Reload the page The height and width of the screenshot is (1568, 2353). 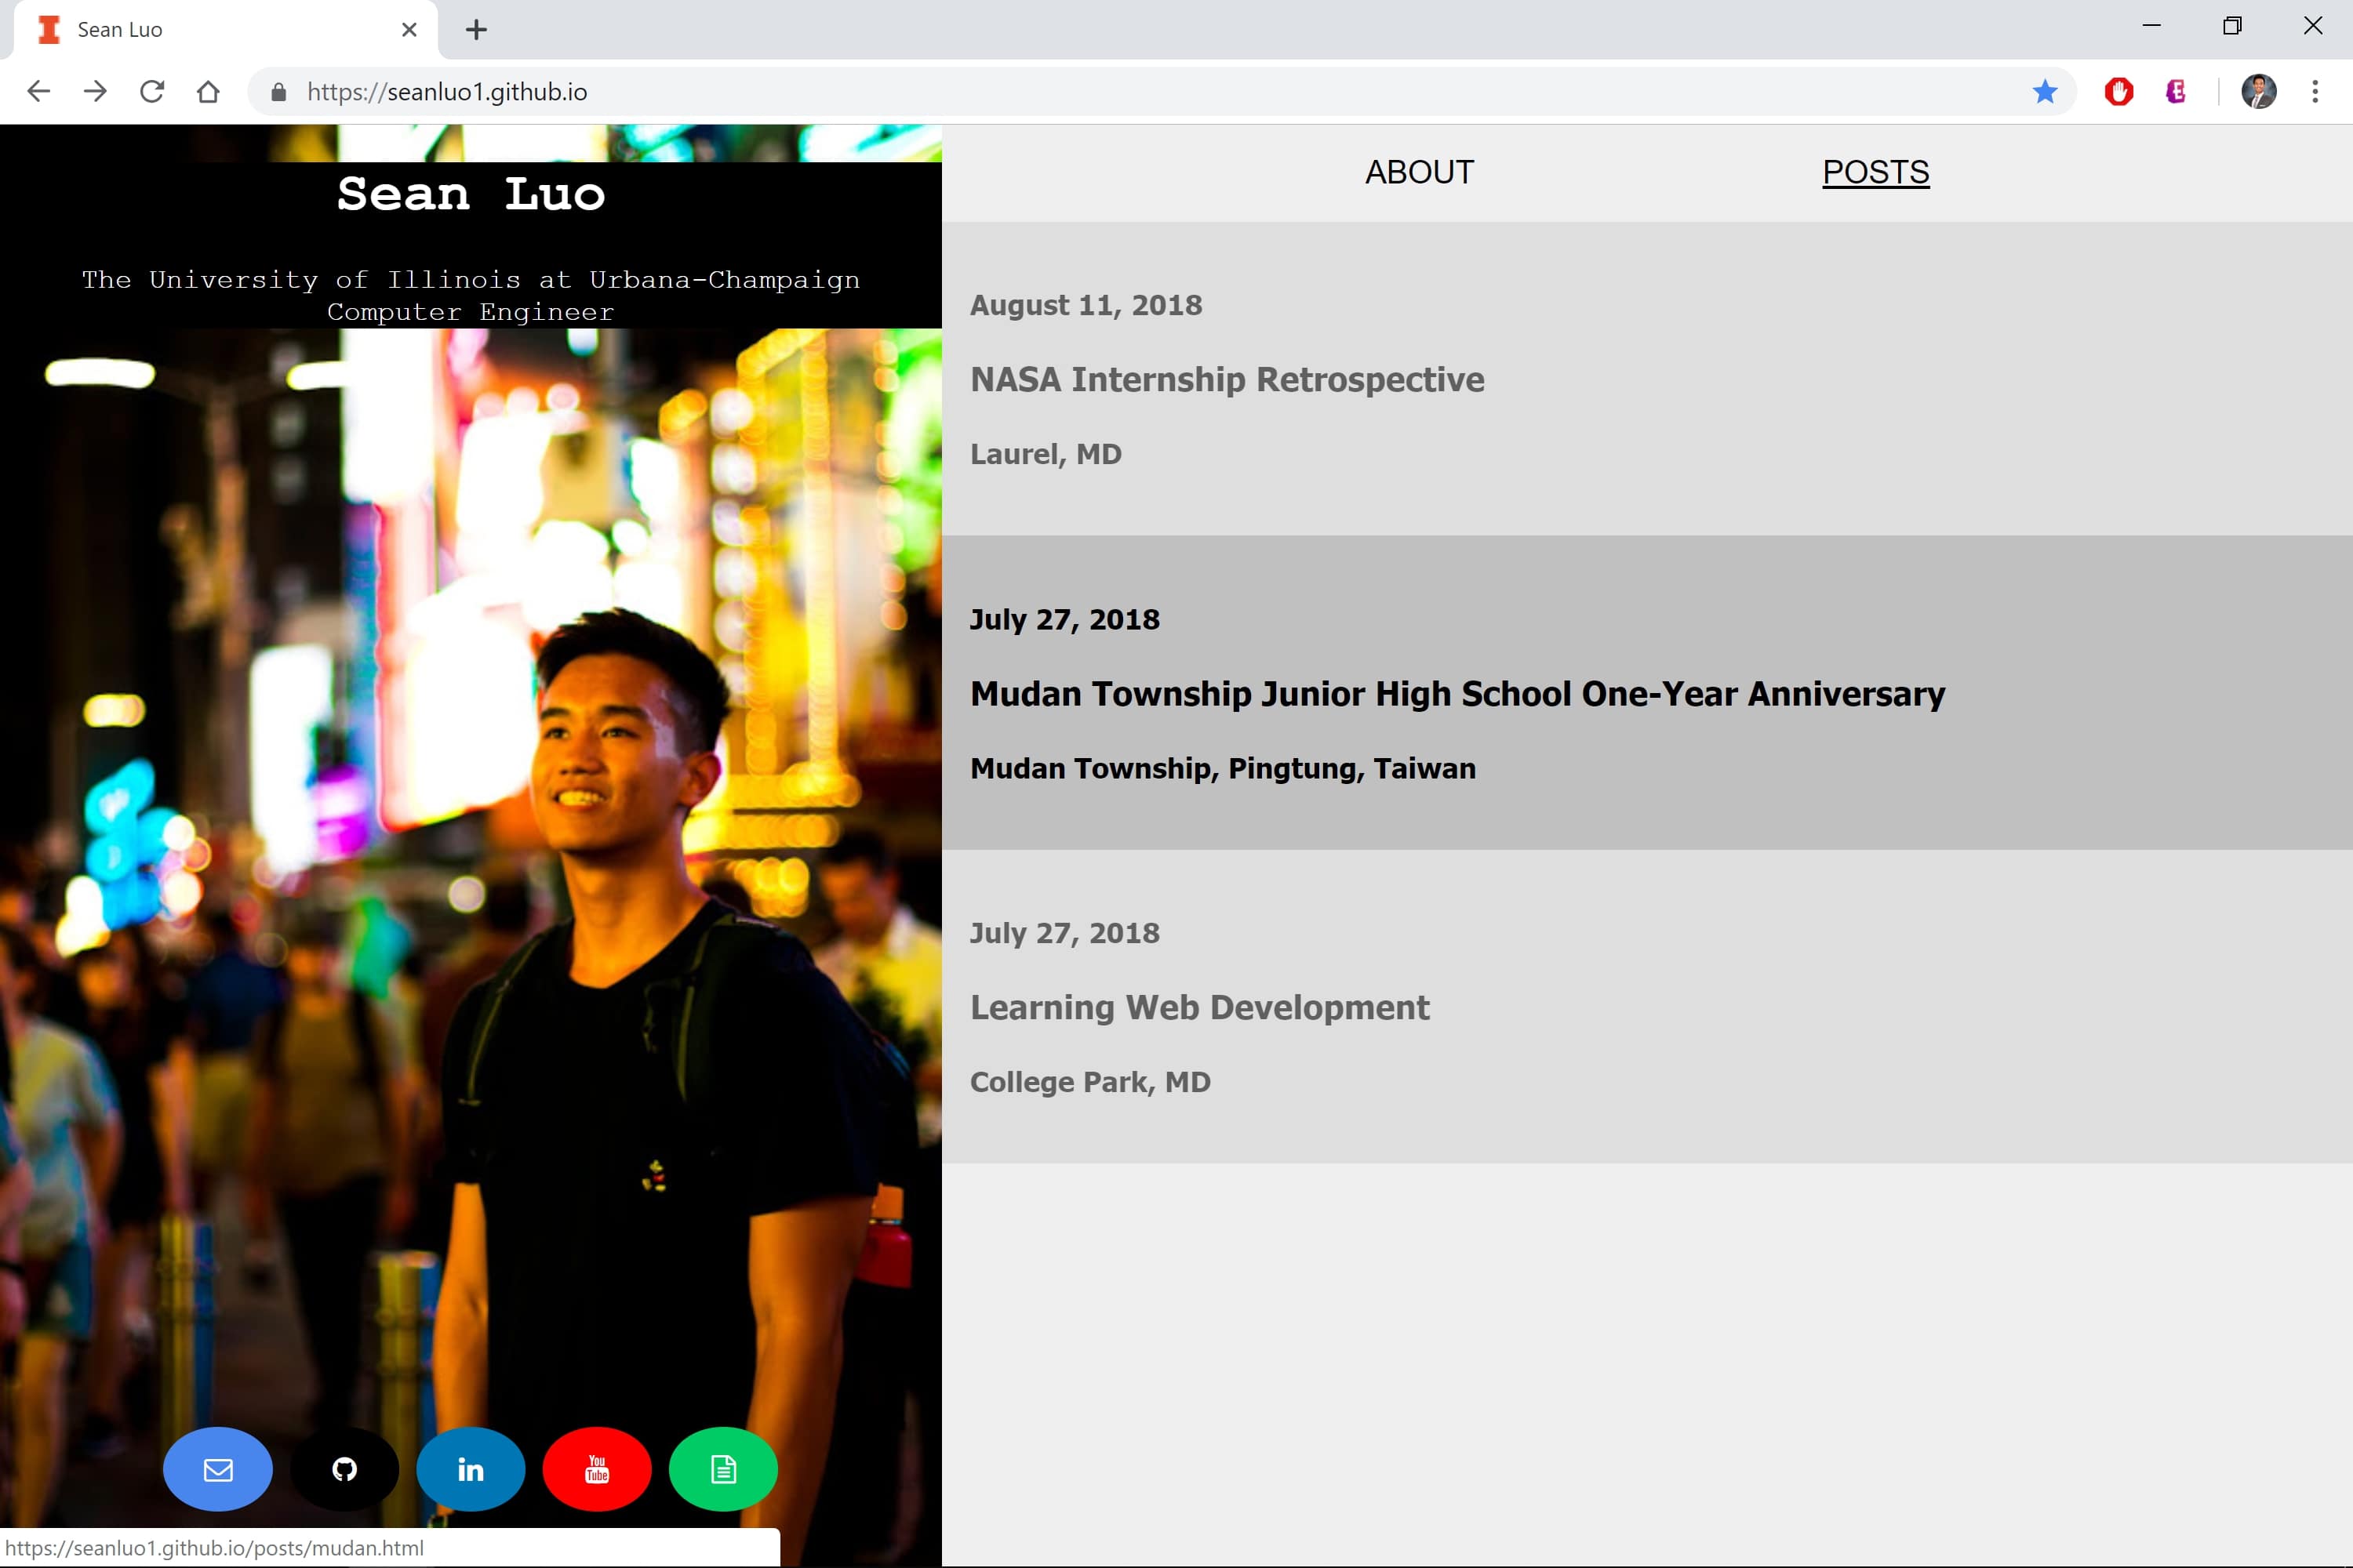point(152,92)
